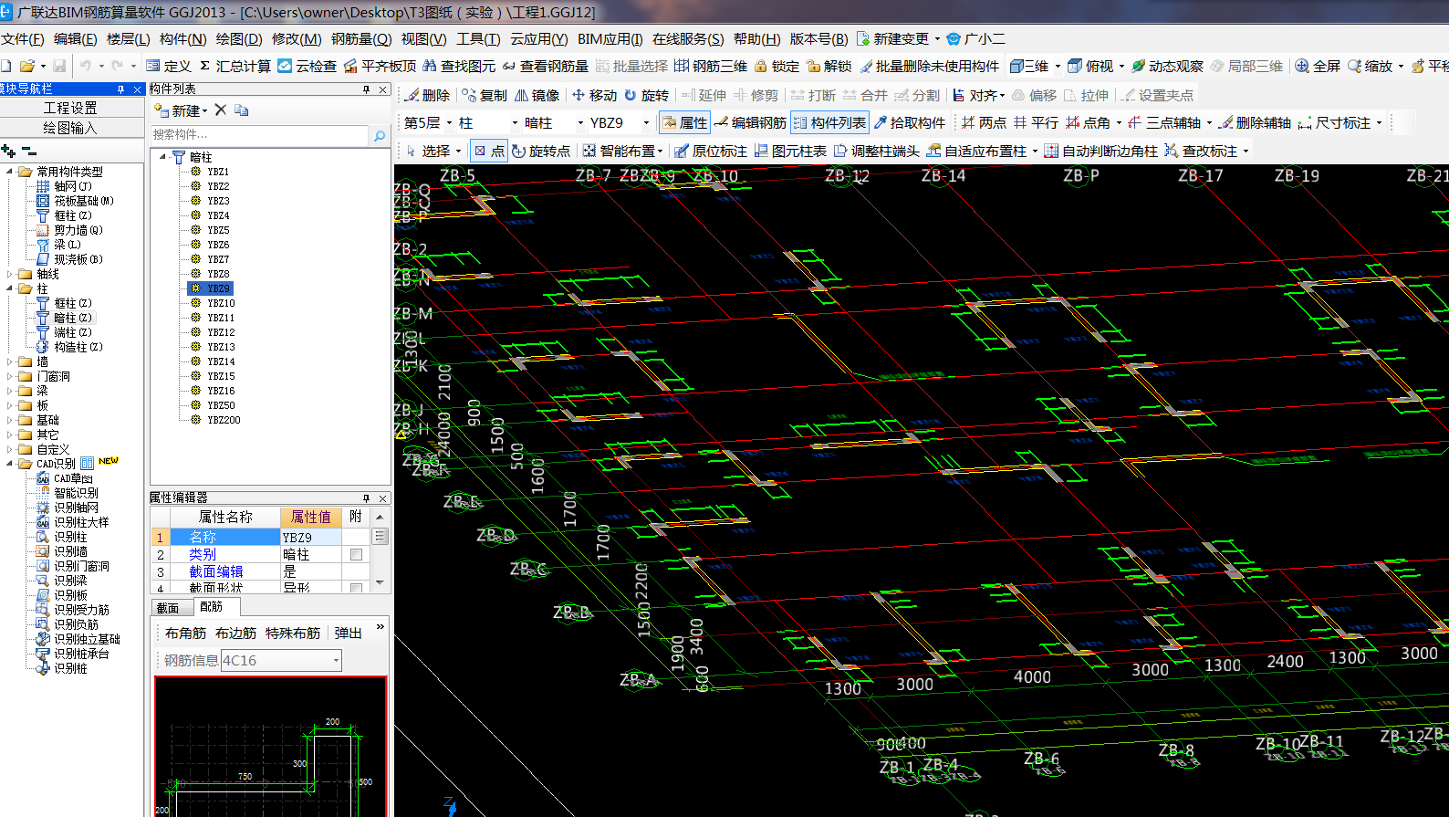1449x817 pixels.
Task: Click the 绘图输入 button
Action: [x=71, y=128]
